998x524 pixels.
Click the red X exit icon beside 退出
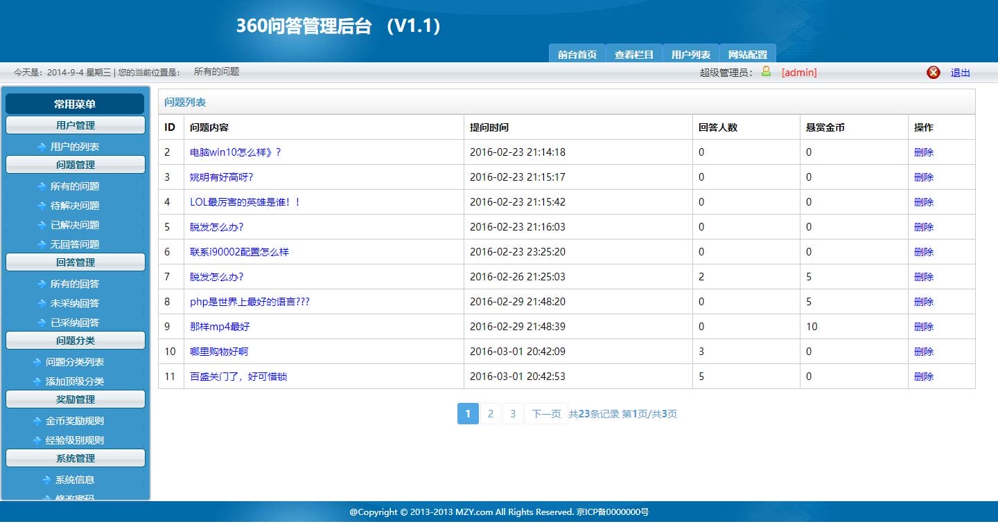click(x=934, y=72)
